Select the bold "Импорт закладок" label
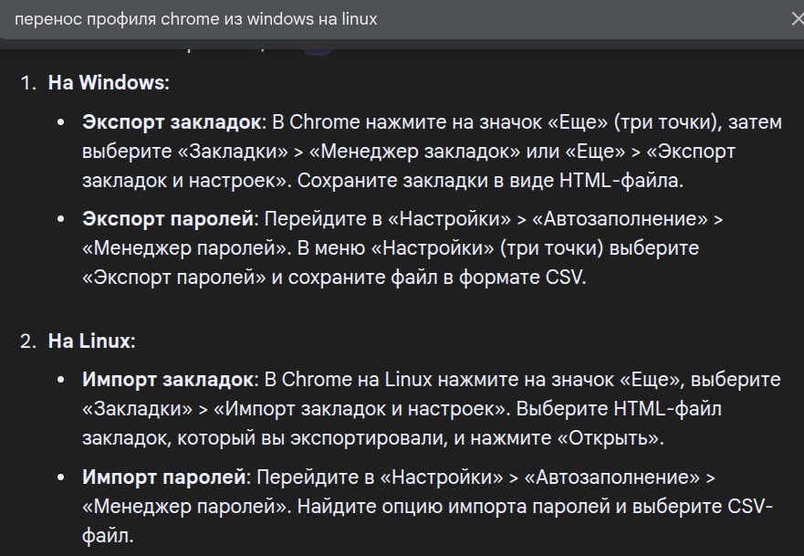The width and height of the screenshot is (804, 556). pyautogui.click(x=166, y=379)
